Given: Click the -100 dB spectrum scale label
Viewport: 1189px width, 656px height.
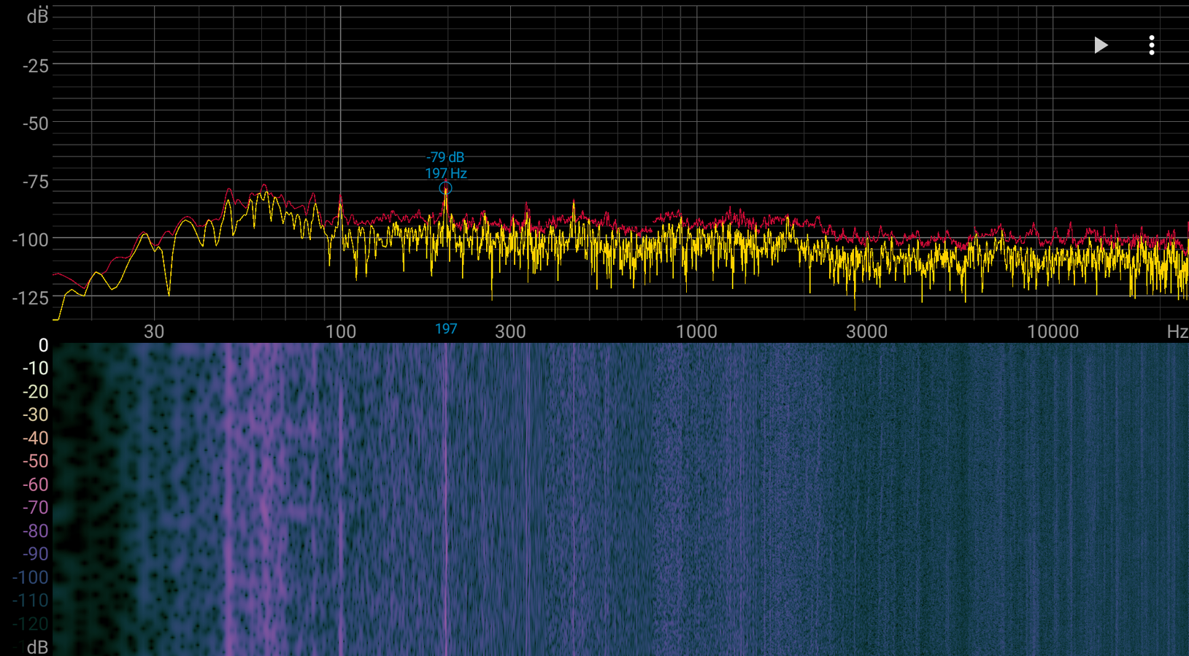Looking at the screenshot, I should (31, 239).
